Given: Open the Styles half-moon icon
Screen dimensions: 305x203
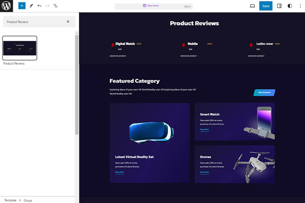Looking at the screenshot, I should (x=290, y=6).
